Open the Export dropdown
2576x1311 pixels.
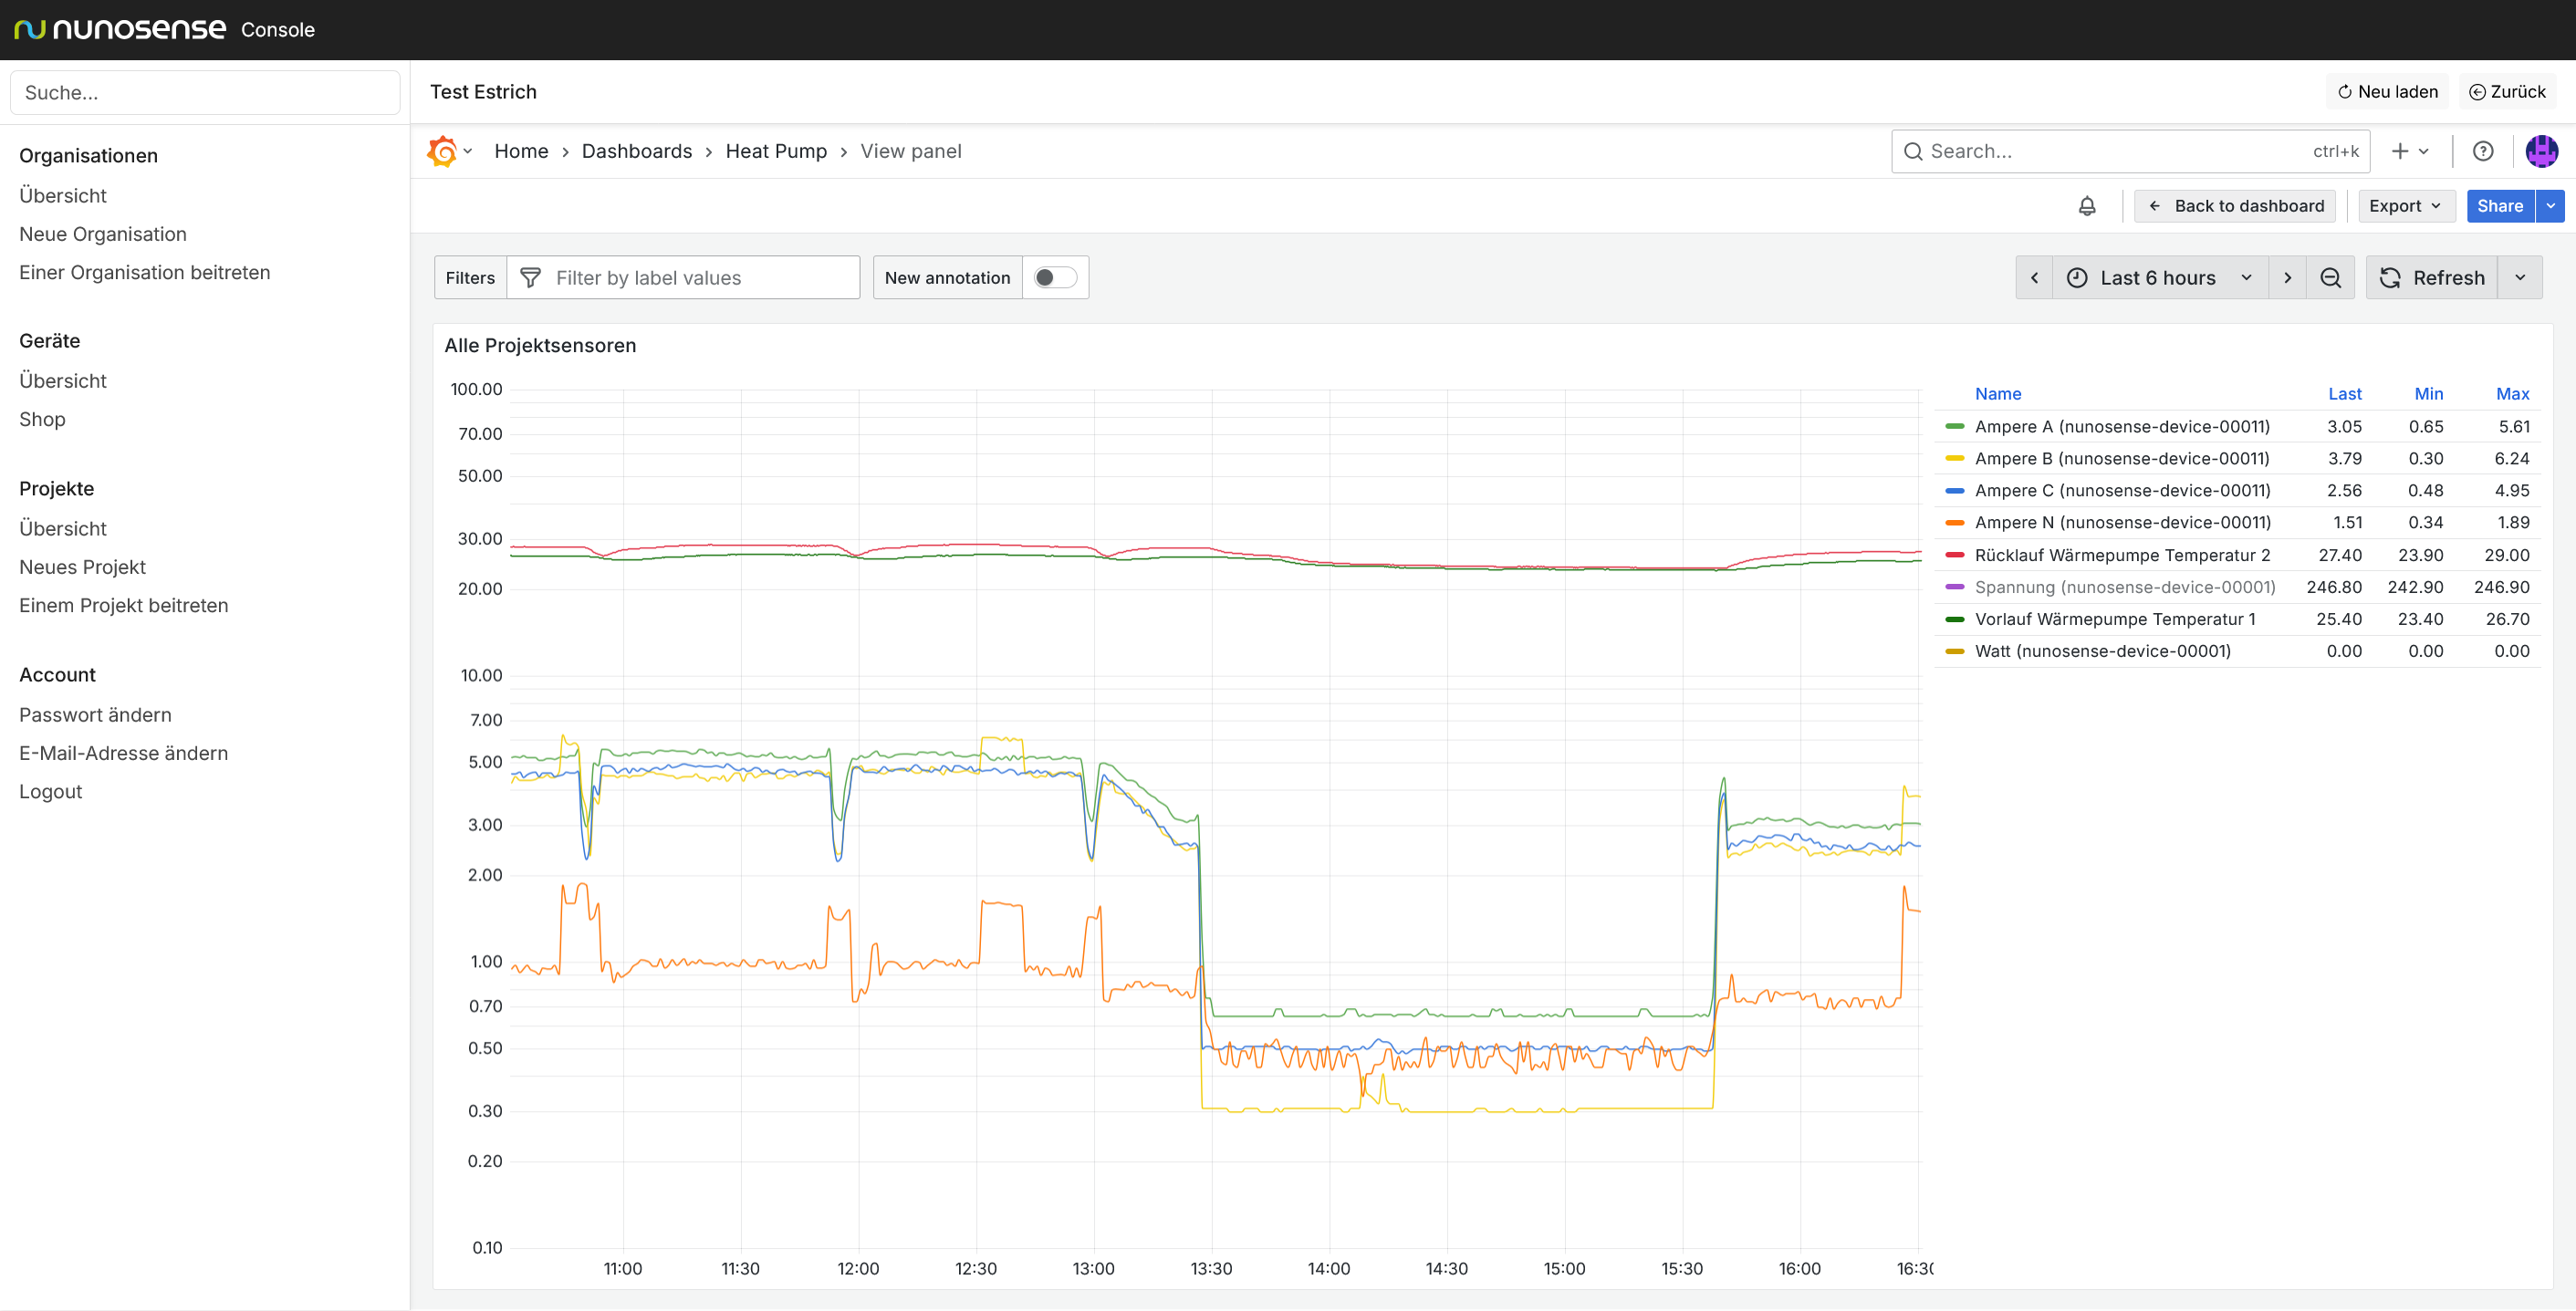(x=2405, y=206)
